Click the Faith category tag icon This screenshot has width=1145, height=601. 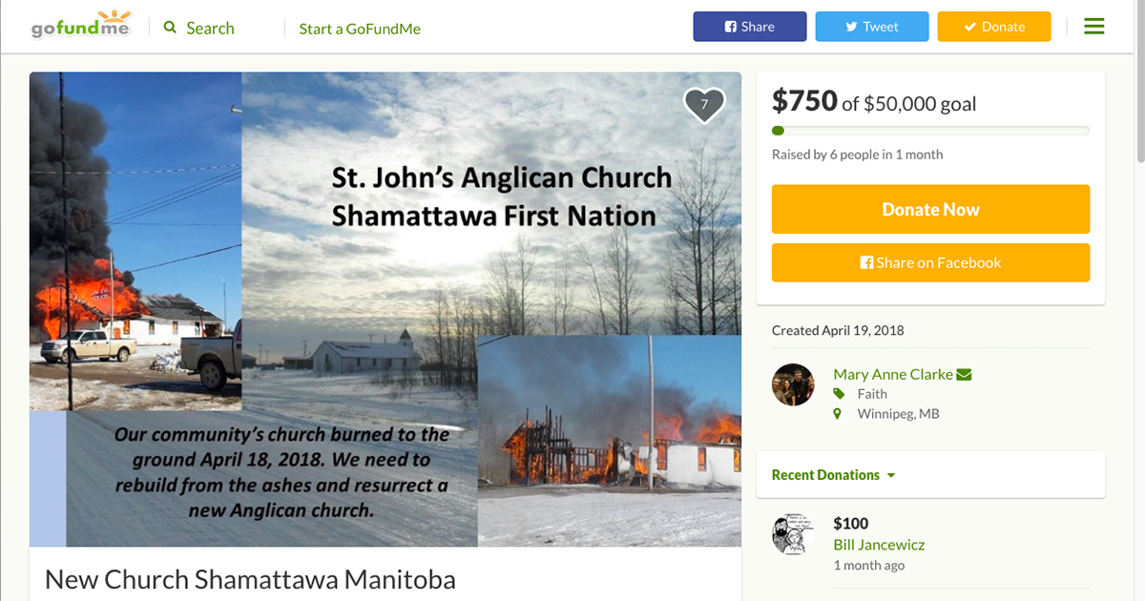pyautogui.click(x=839, y=394)
